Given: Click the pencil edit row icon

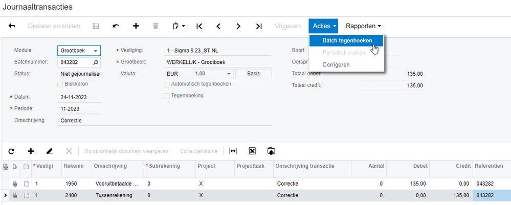Looking at the screenshot, I should (x=50, y=151).
